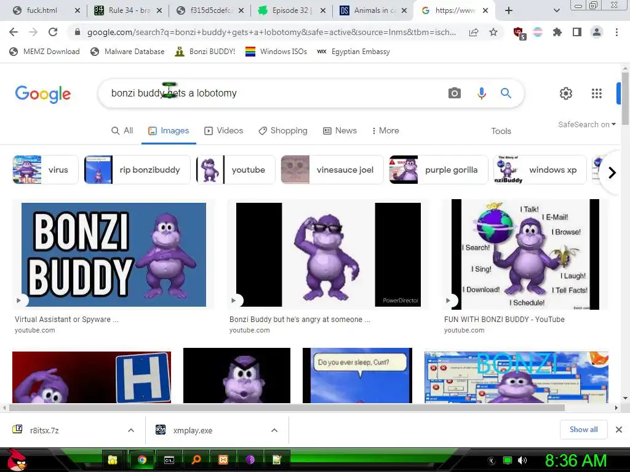Filter by windows xp chip

540,170
